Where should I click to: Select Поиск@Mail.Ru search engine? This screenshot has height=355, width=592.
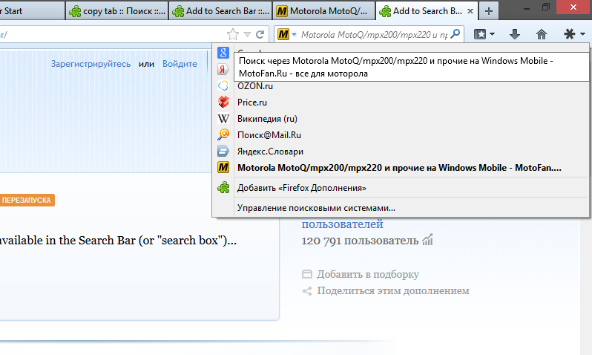tap(401, 135)
